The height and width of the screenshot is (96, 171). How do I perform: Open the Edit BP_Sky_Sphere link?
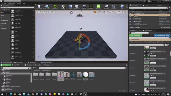pyautogui.click(x=164, y=22)
